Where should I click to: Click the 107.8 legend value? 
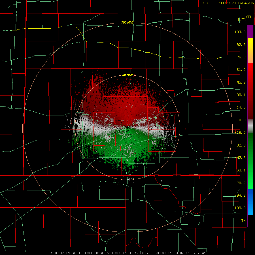pyautogui.click(x=240, y=32)
